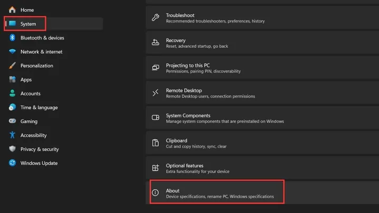Click the Bluetooth icon in sidebar
This screenshot has height=213, width=379.
point(12,38)
